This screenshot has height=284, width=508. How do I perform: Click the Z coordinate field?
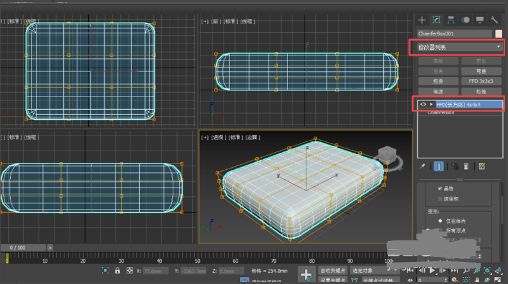(x=231, y=271)
